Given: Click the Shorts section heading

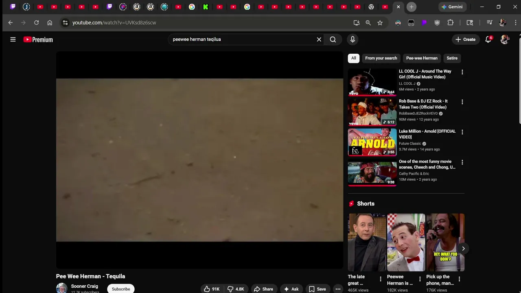Looking at the screenshot, I should tap(366, 203).
